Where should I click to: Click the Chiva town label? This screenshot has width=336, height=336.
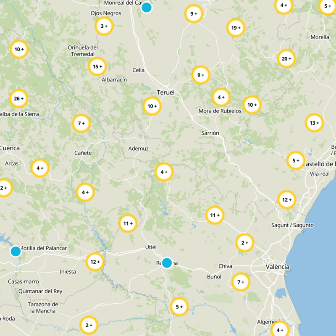click(x=225, y=266)
